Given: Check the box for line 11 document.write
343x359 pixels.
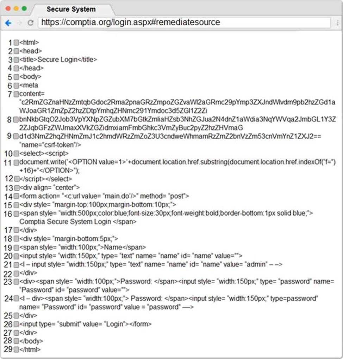Looking at the screenshot, I should pos(16,163).
